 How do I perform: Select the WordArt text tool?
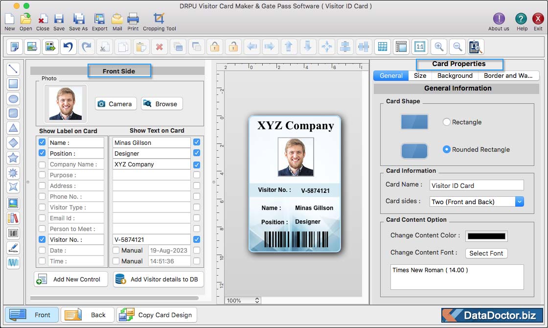[13, 262]
